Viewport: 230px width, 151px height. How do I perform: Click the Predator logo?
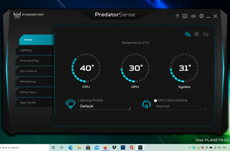pos(29,15)
